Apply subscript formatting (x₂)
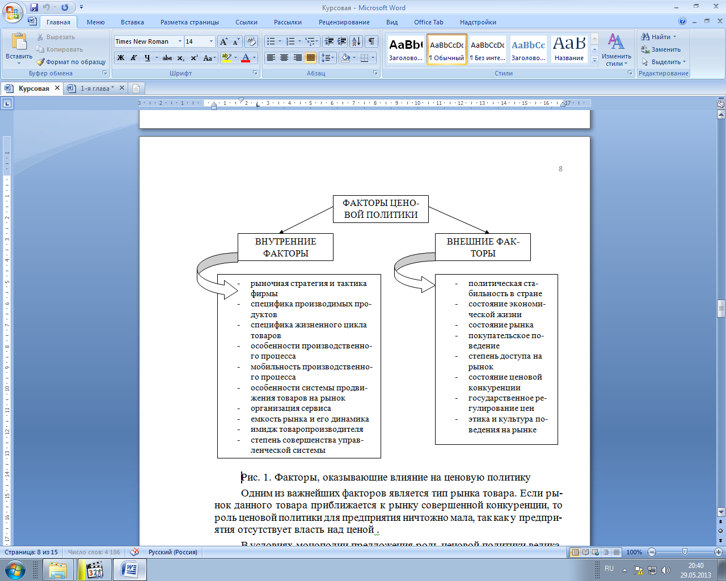 (180, 58)
